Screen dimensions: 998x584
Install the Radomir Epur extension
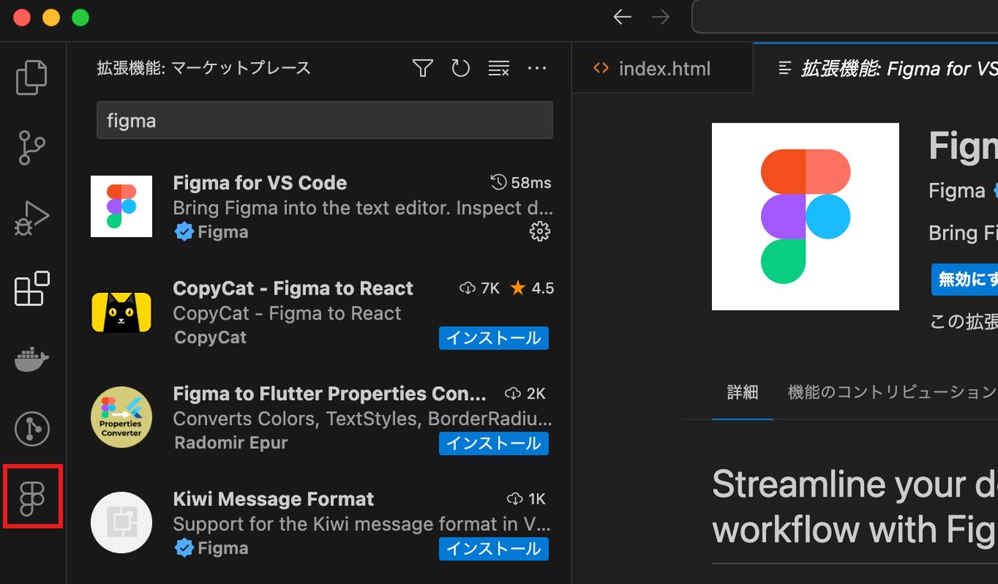click(494, 443)
